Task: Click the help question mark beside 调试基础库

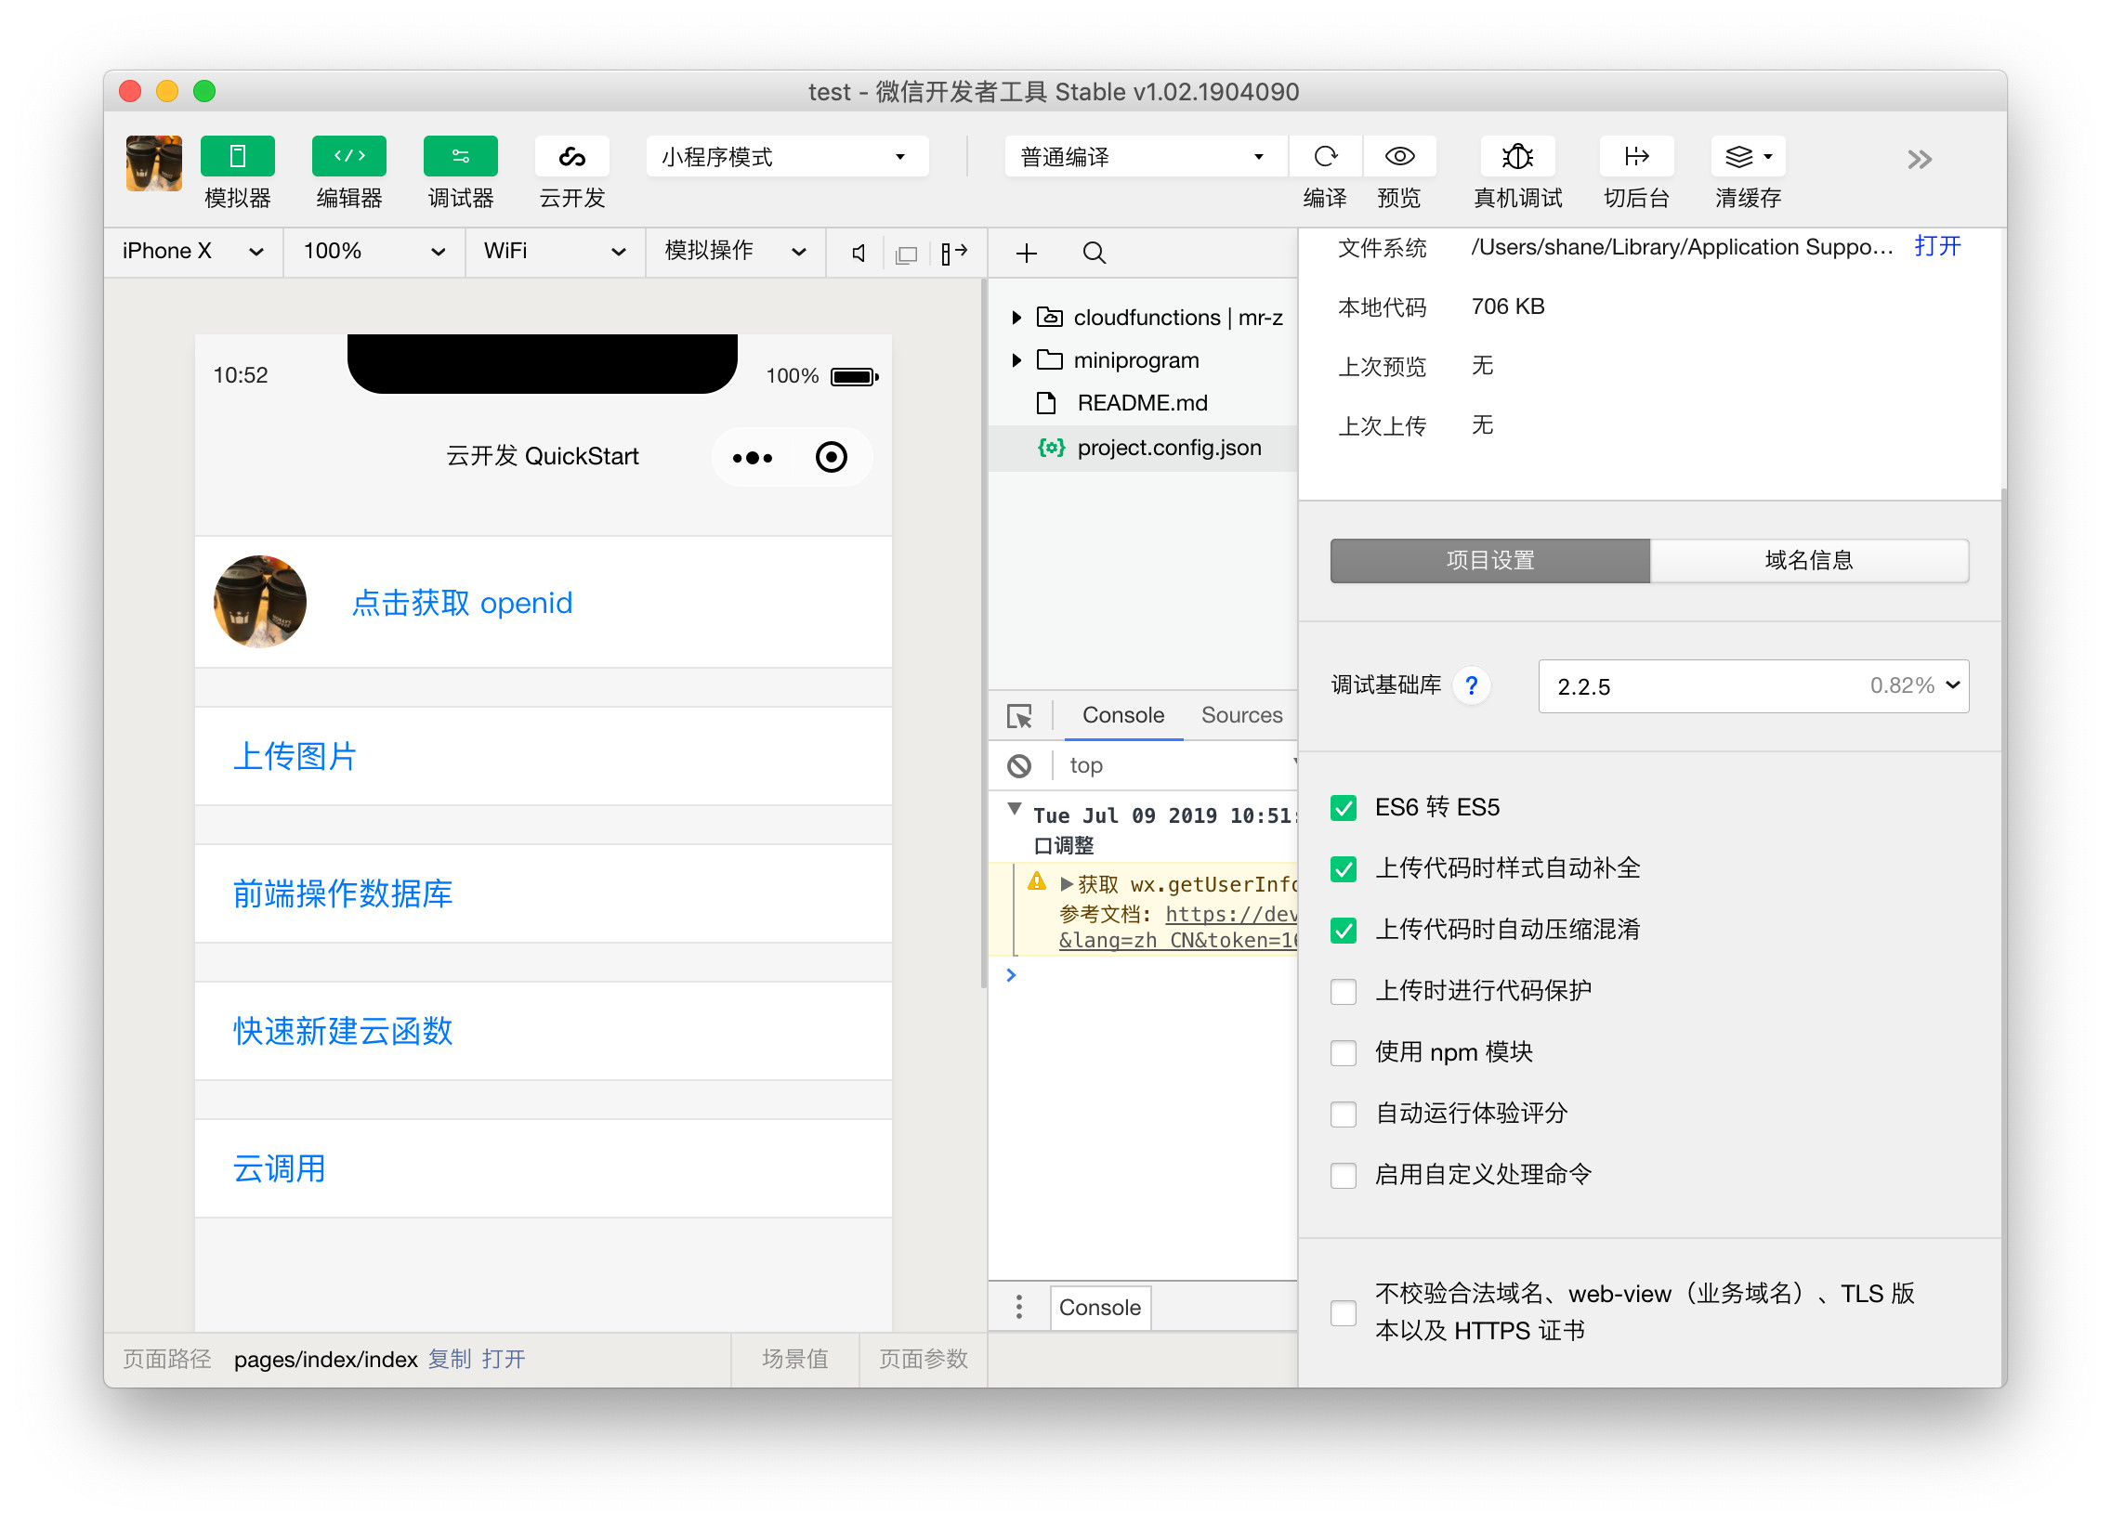Action: click(x=1472, y=685)
